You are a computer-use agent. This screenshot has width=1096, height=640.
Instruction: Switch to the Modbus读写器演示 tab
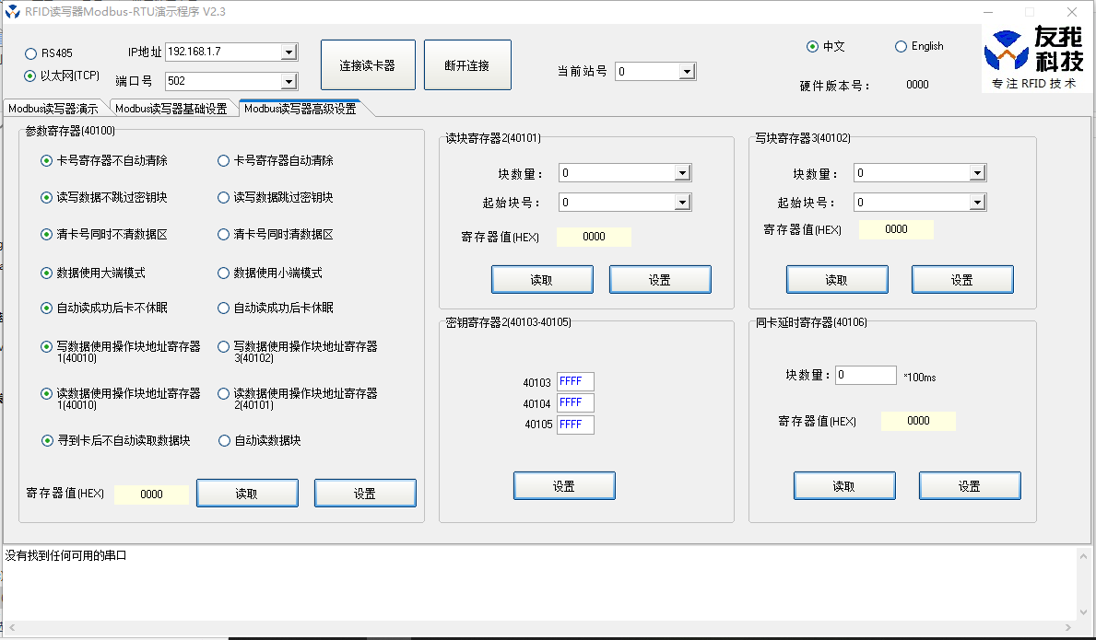[53, 107]
